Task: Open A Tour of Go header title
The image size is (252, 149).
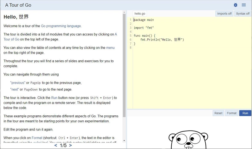Action: click(x=18, y=5)
